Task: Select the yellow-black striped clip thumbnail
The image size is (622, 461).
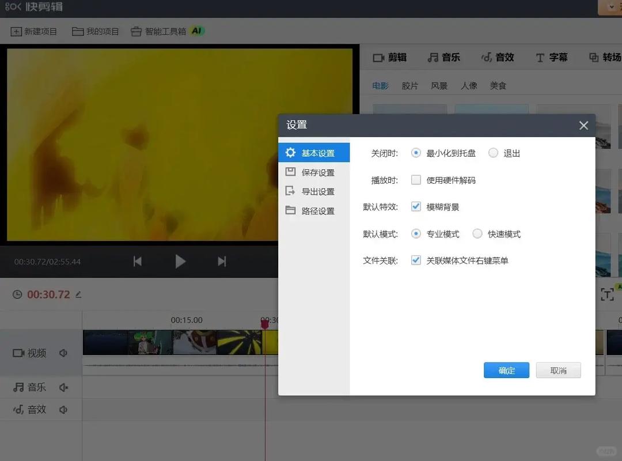Action: (x=239, y=342)
